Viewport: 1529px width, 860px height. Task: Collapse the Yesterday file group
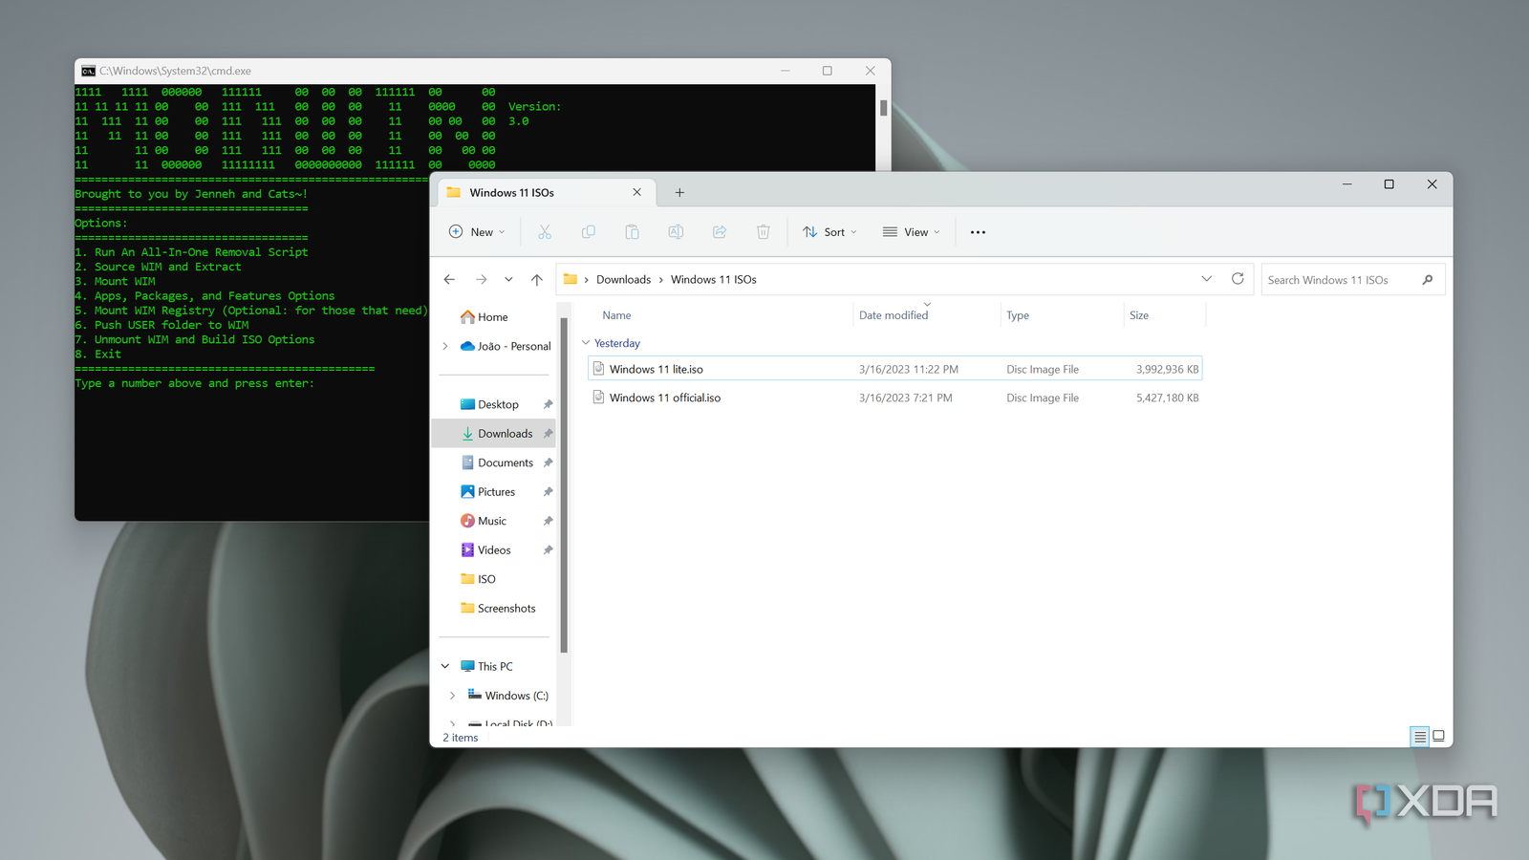pos(586,342)
